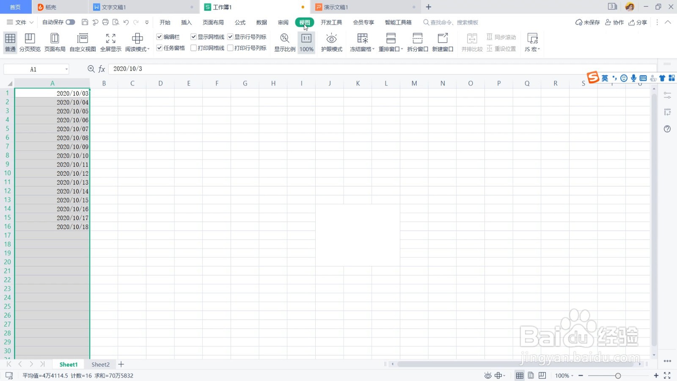
Task: Select page break preview icon in status bar
Action: 542,375
